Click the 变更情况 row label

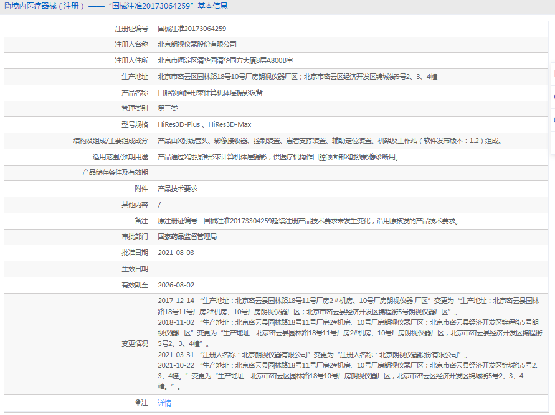coord(135,343)
